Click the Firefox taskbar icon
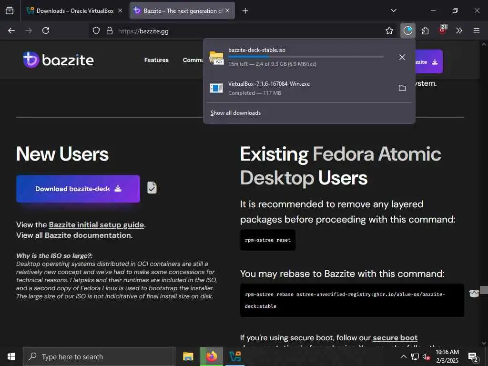Viewport: 488px width, 366px height. click(211, 356)
